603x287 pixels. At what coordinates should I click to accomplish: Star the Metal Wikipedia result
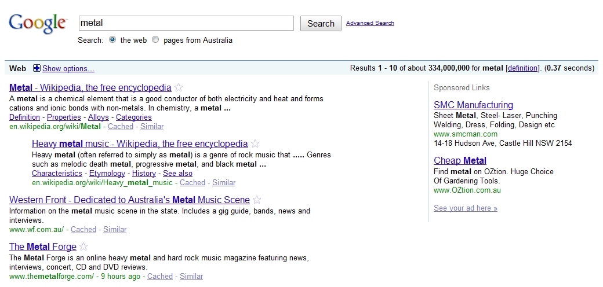(179, 88)
